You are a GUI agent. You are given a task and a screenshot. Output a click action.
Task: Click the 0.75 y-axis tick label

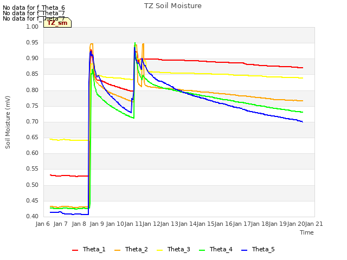pos(33,106)
